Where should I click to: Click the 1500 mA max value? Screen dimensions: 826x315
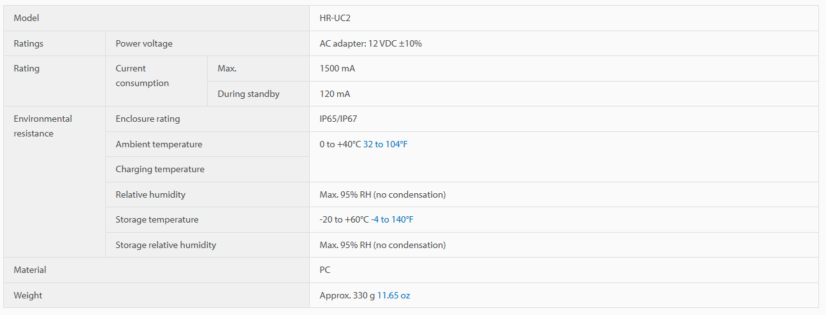click(x=337, y=68)
